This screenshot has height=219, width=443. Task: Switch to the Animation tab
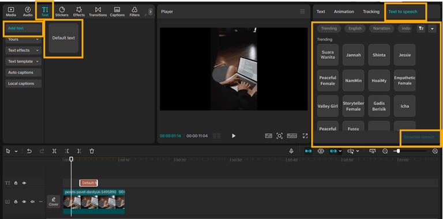click(x=344, y=12)
